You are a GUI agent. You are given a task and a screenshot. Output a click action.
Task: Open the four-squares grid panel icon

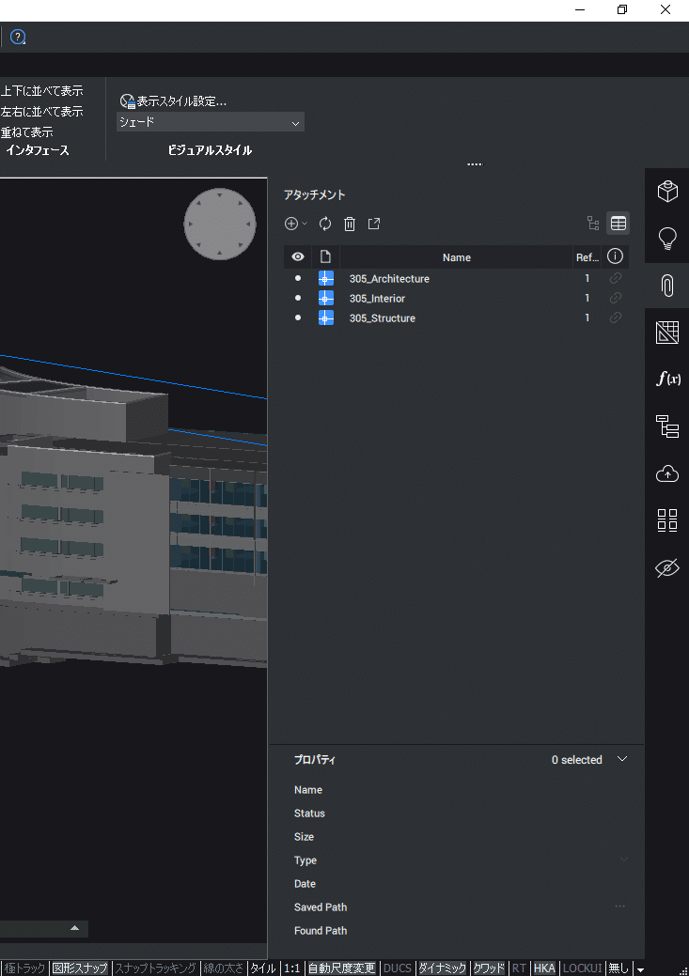(667, 519)
